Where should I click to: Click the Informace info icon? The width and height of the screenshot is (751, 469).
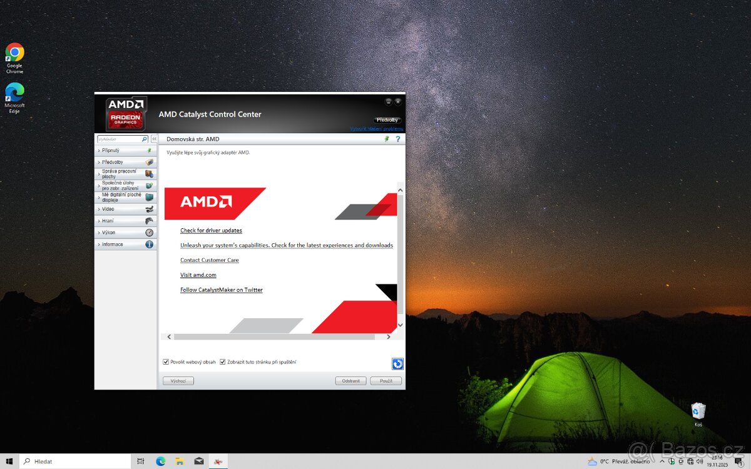click(149, 244)
